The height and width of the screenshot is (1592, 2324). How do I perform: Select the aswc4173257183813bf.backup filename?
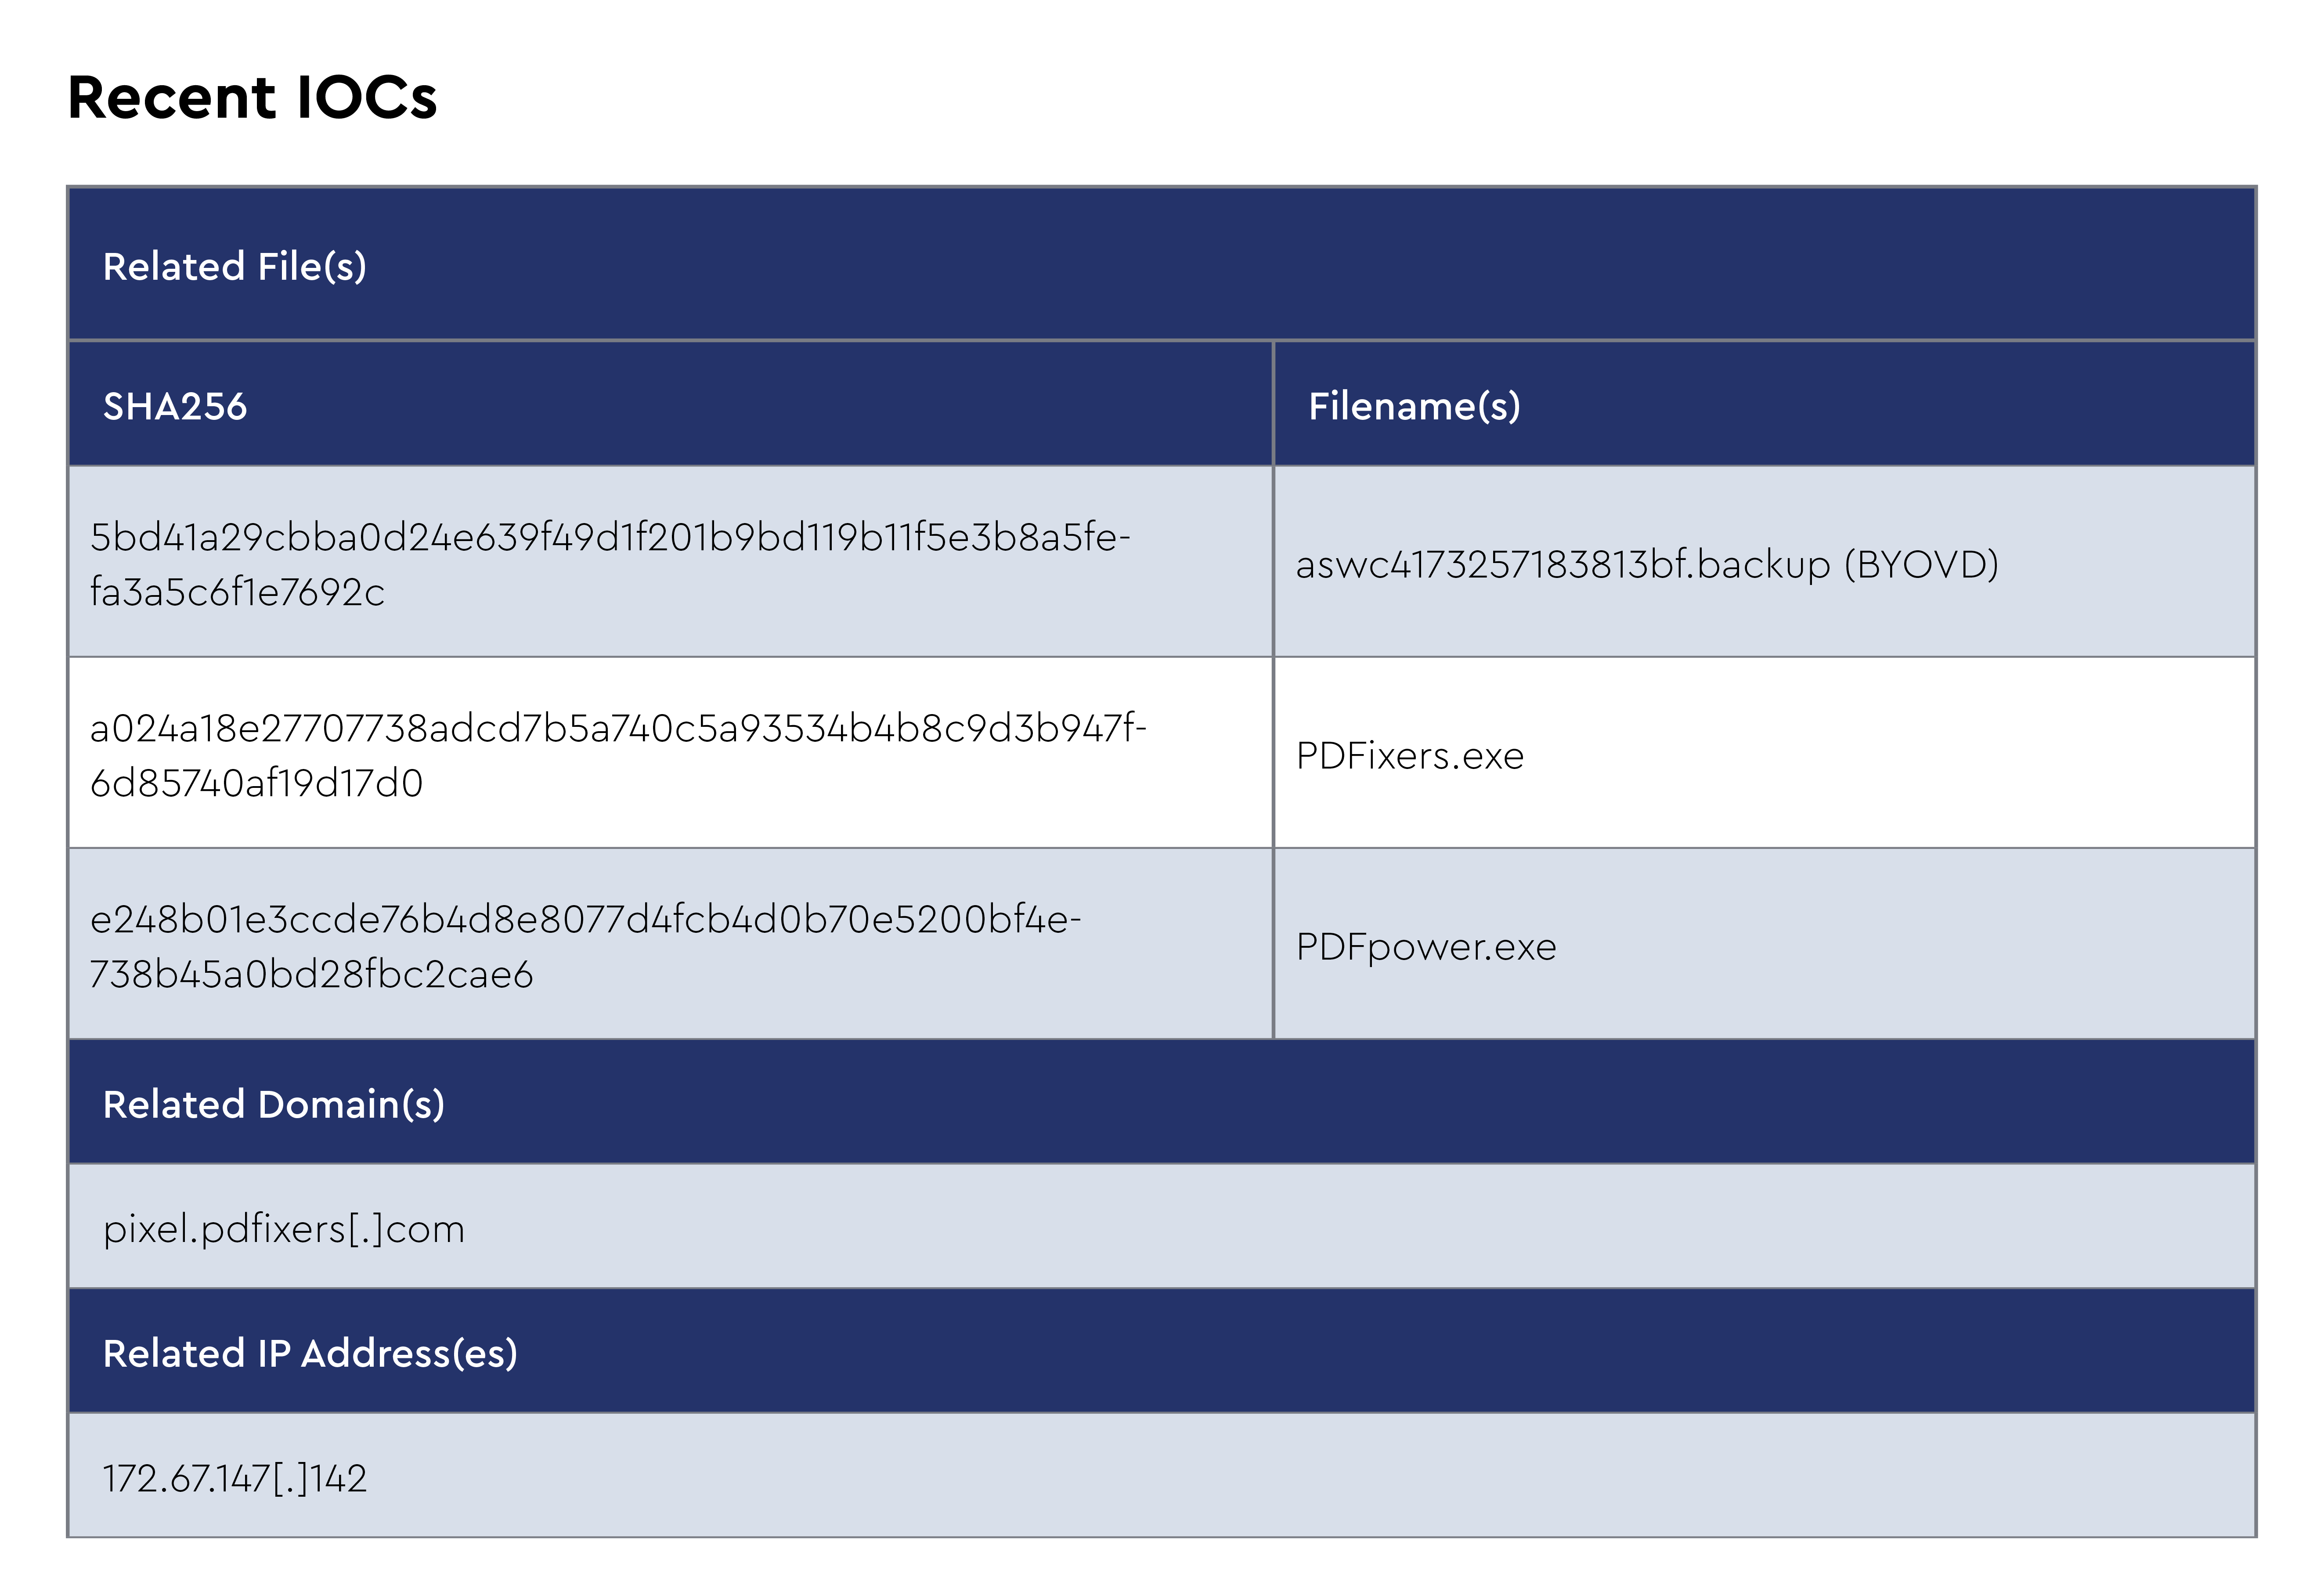pos(1563,565)
